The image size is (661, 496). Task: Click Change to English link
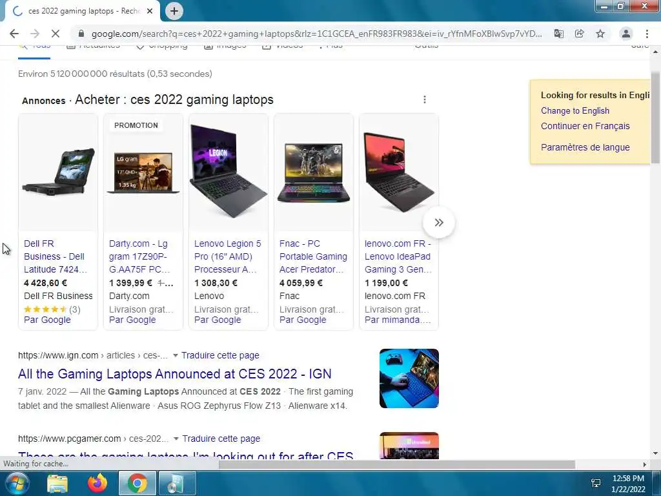[x=575, y=110]
